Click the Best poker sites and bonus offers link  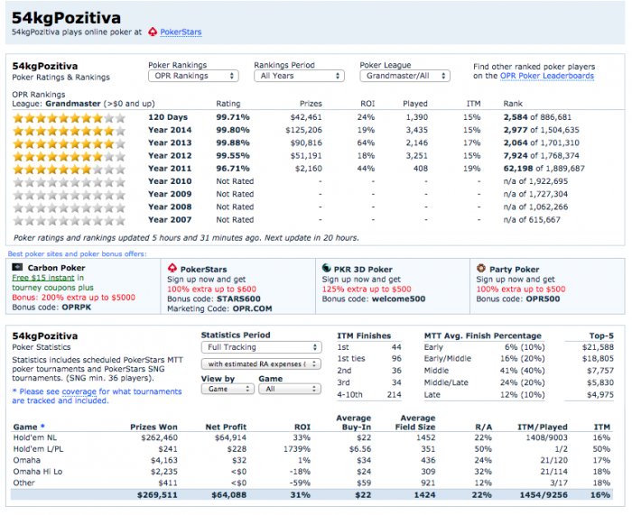[x=77, y=253]
